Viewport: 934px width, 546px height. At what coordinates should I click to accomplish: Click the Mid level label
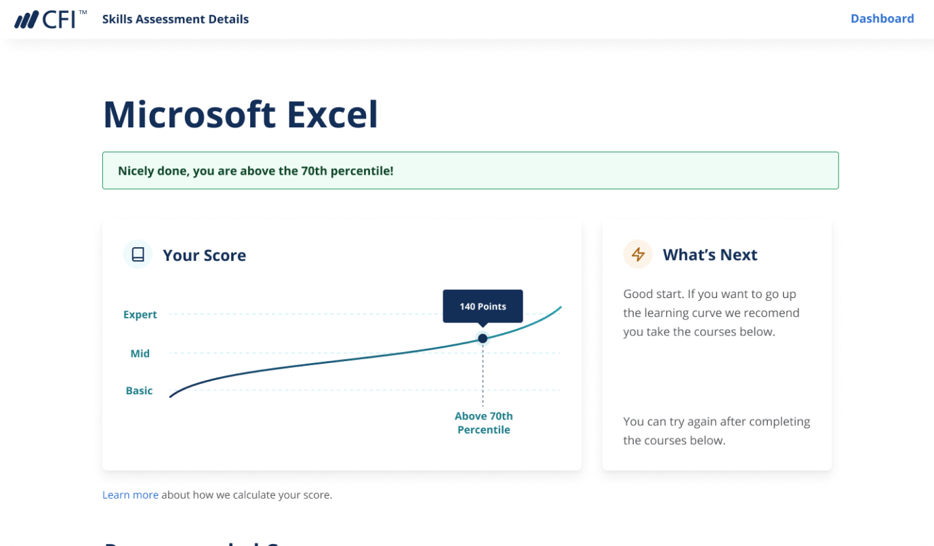coord(140,354)
